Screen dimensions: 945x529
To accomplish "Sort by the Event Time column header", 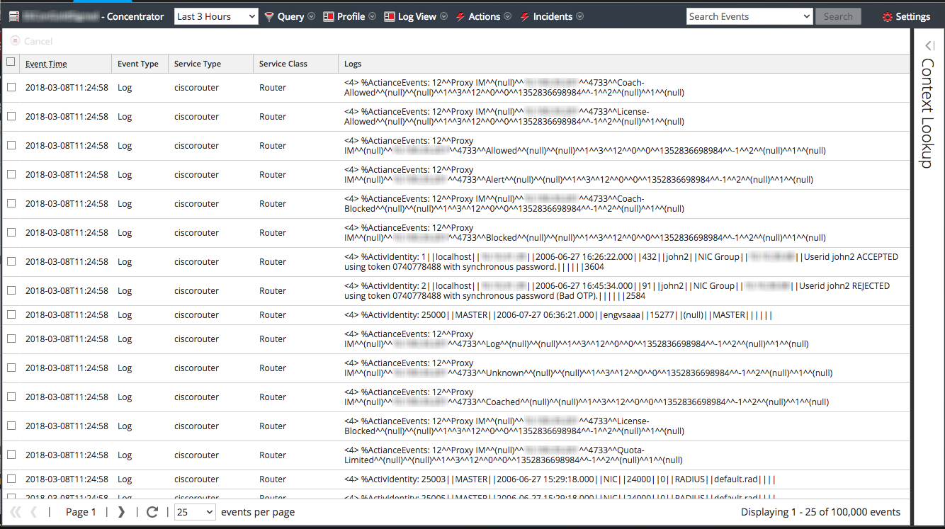I will coord(46,64).
